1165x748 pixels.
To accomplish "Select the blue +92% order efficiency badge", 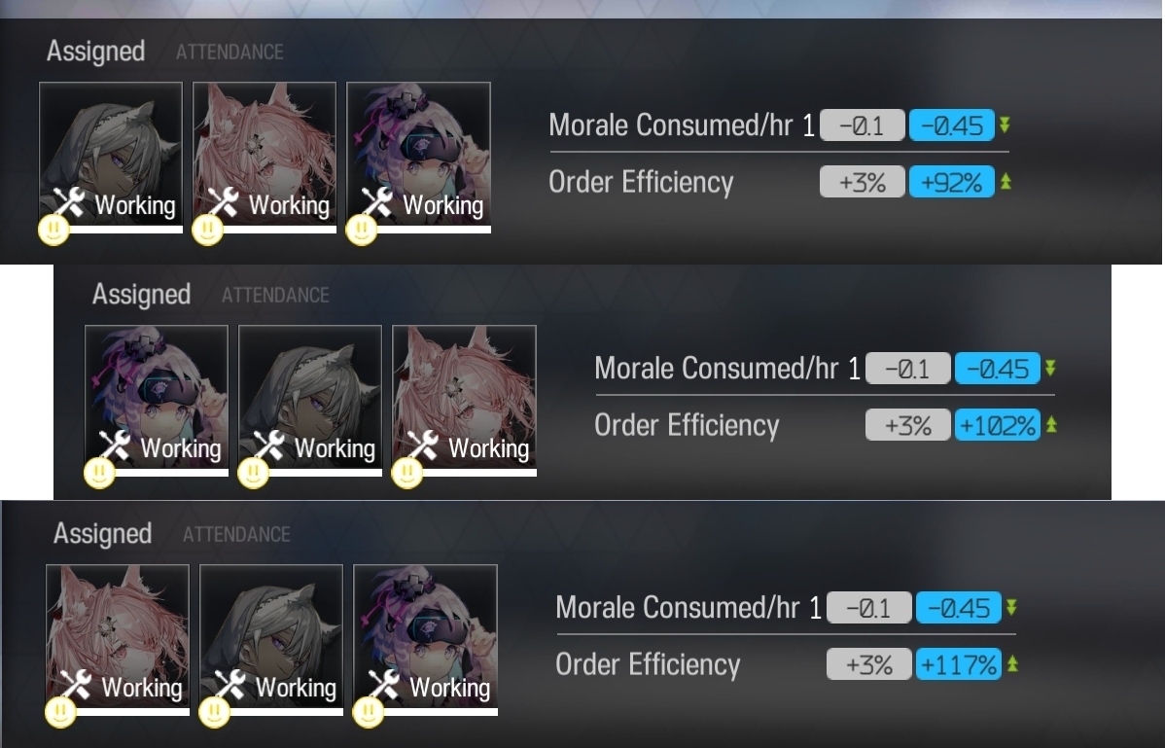I will [952, 182].
